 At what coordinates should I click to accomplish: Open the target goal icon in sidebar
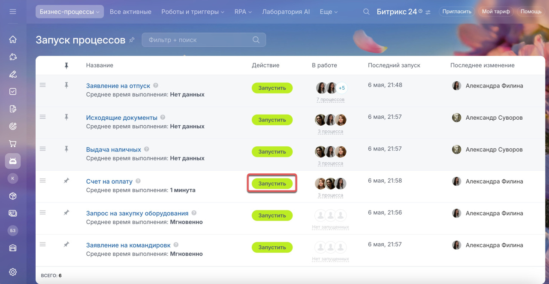(x=13, y=126)
